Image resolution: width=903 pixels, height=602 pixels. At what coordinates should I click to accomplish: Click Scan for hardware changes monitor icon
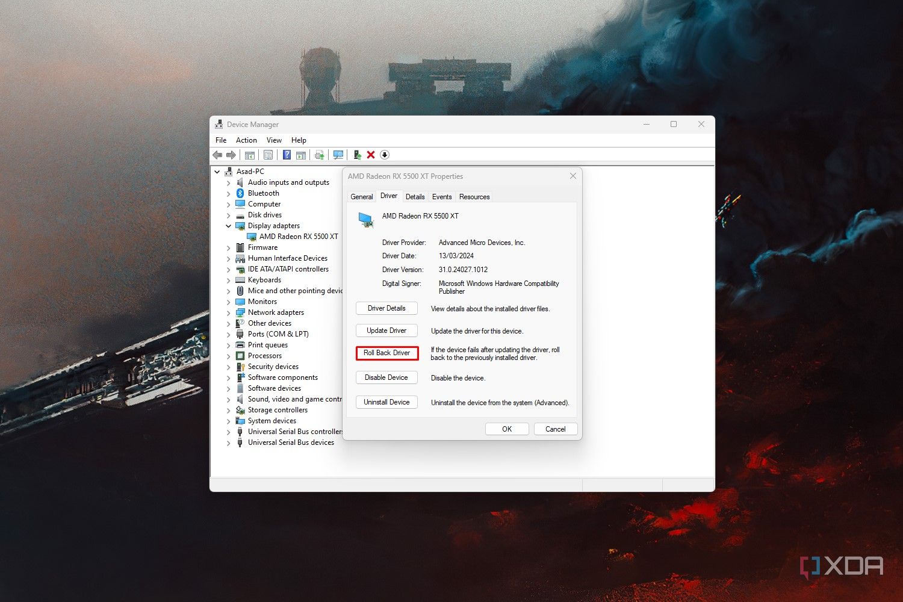(x=338, y=155)
